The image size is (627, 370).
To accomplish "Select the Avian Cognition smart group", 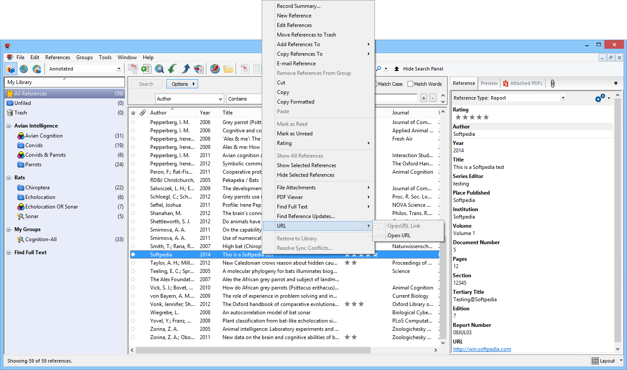I will (x=44, y=136).
